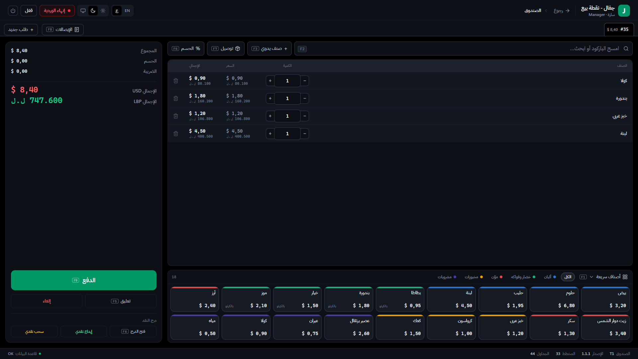The height and width of the screenshot is (359, 638).
Task: Decrease بندورة quantity with minus
Action: (x=305, y=98)
